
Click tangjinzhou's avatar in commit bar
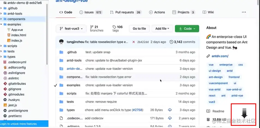(x=61, y=42)
